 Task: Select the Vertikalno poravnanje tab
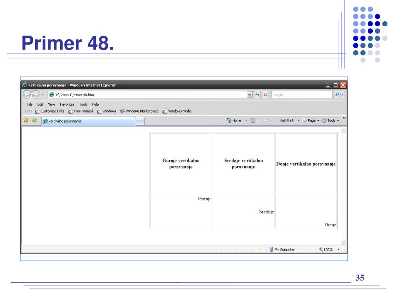[x=89, y=121]
